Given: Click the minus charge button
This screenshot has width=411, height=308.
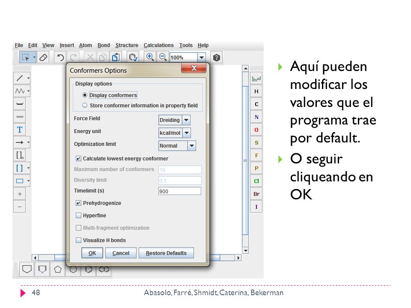Looking at the screenshot, I should pyautogui.click(x=20, y=207).
